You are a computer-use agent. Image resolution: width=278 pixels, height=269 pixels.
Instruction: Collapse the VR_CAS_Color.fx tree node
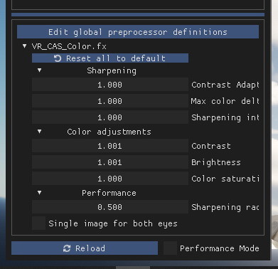pos(24,46)
